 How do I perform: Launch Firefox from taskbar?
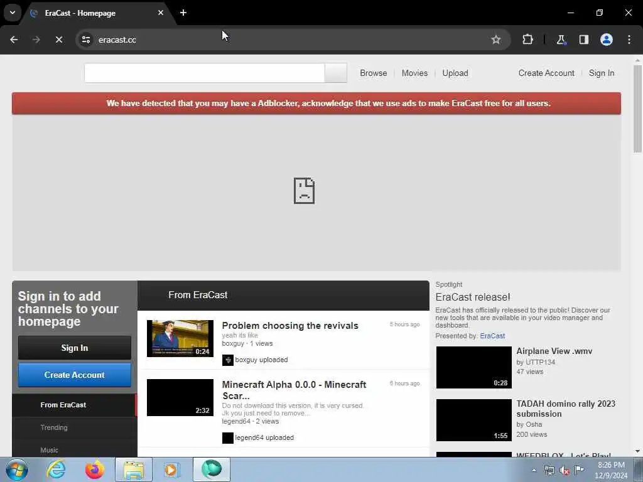95,469
